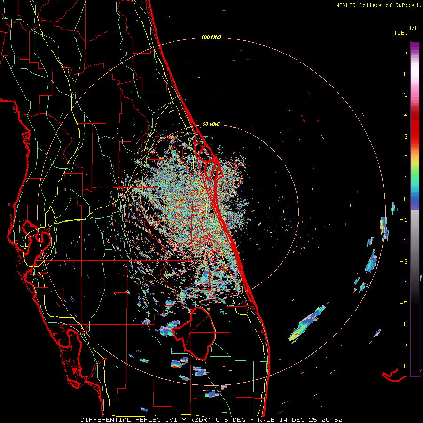Click the 7 value on color scale
This screenshot has height=423, width=423.
(406, 53)
